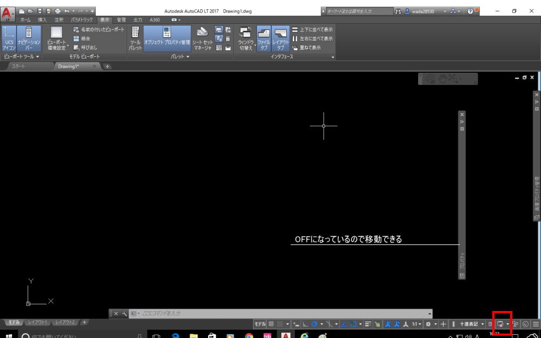Select the 管理 ribbon tab
The width and height of the screenshot is (541, 338).
pos(121,20)
